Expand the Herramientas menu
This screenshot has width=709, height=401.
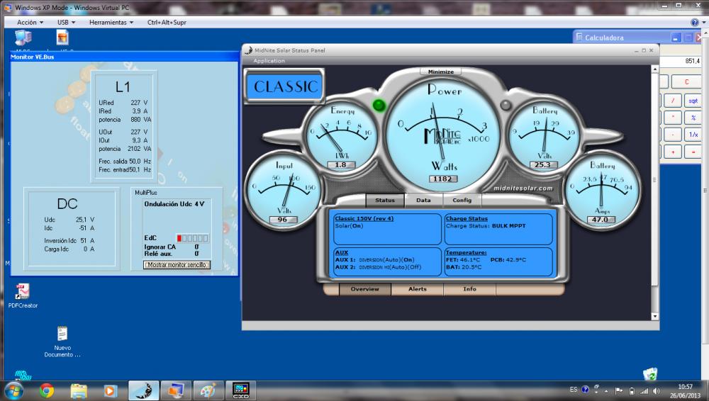[x=111, y=22]
